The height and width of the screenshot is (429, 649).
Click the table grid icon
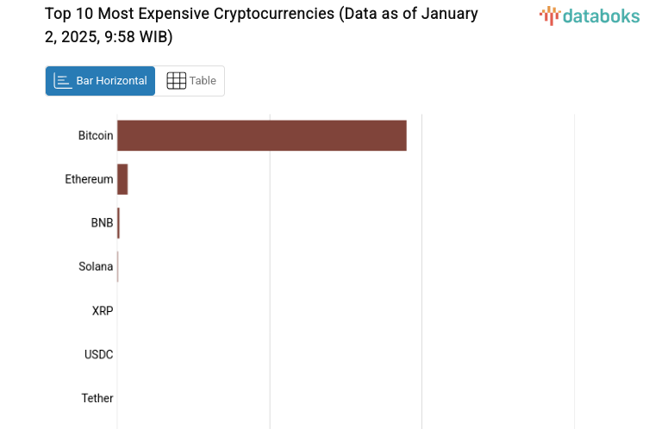coord(176,81)
